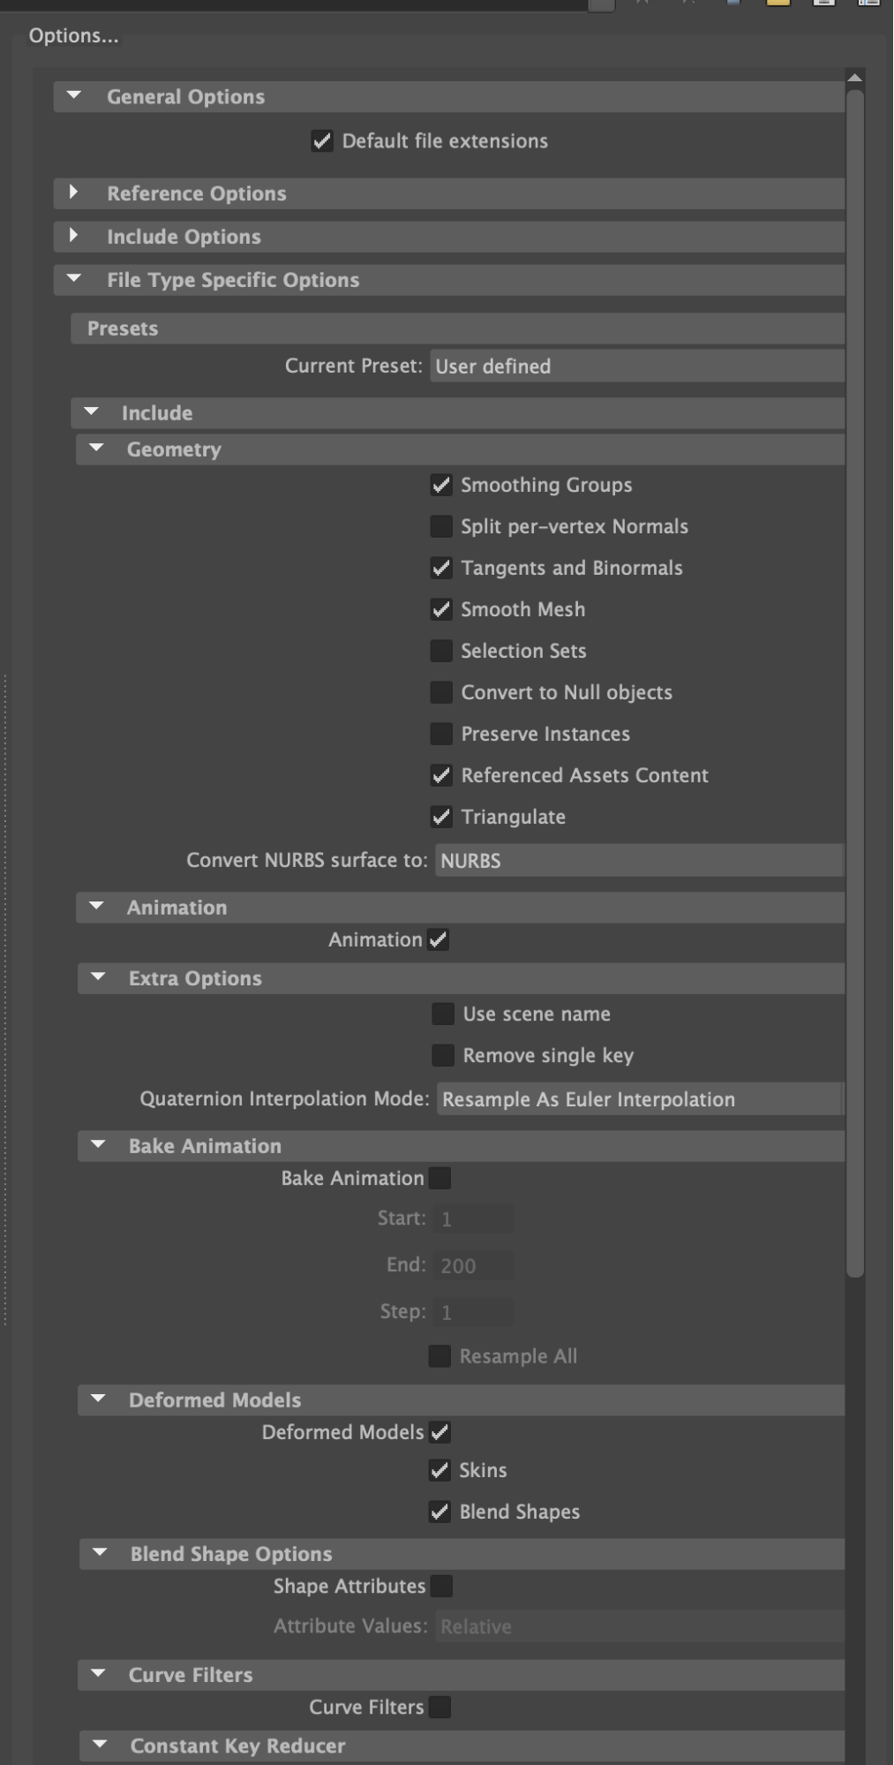Screen dimensions: 894x1765
Task: Open Convert NURBS surface to dropdown
Action: click(639, 860)
